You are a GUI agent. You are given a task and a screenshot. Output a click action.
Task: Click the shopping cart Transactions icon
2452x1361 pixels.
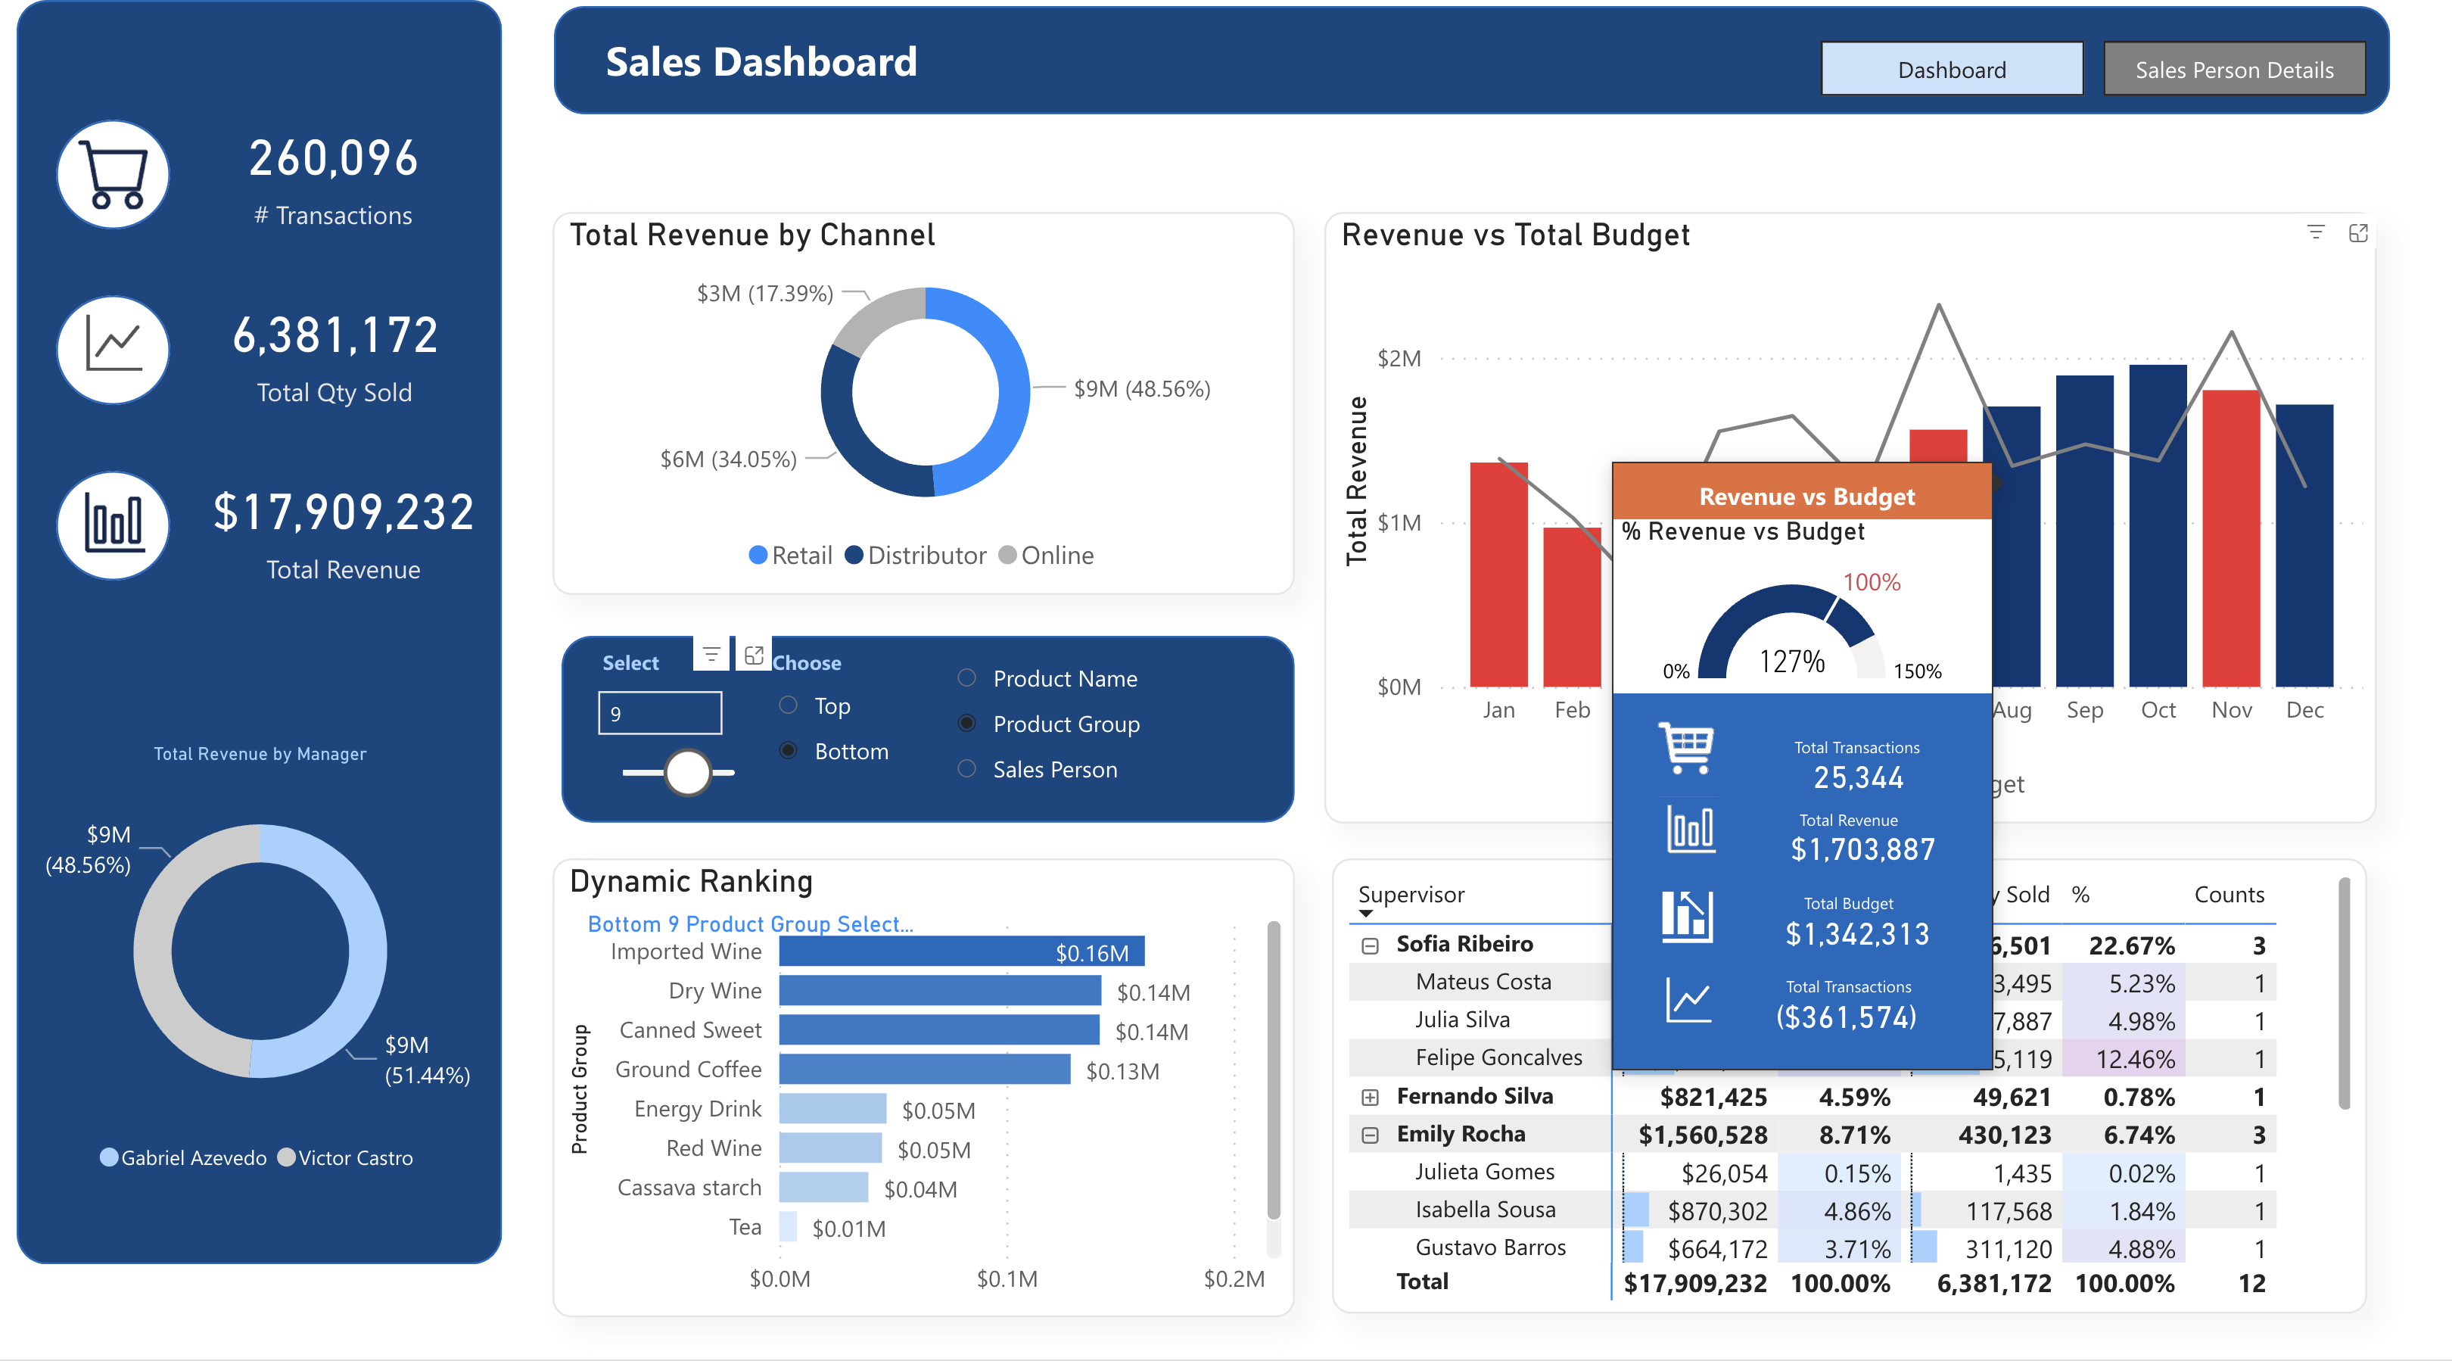tap(114, 175)
